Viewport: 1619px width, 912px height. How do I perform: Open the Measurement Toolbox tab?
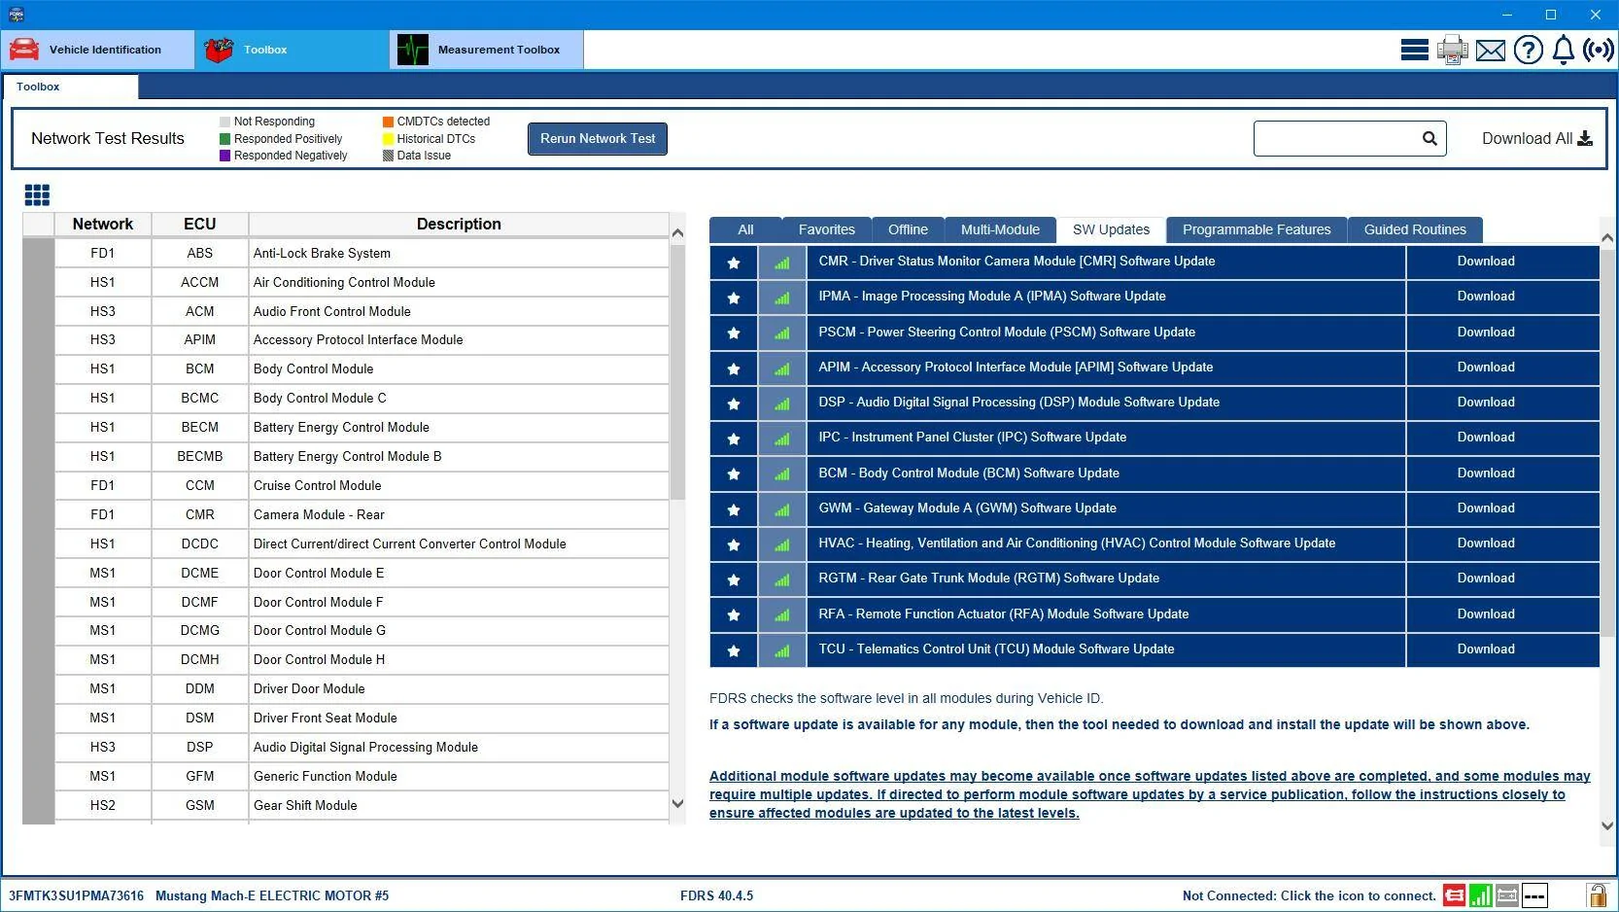tap(487, 50)
